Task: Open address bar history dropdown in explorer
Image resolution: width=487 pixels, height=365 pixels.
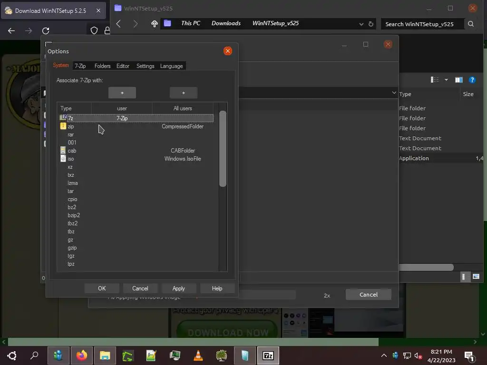Action: click(x=361, y=24)
